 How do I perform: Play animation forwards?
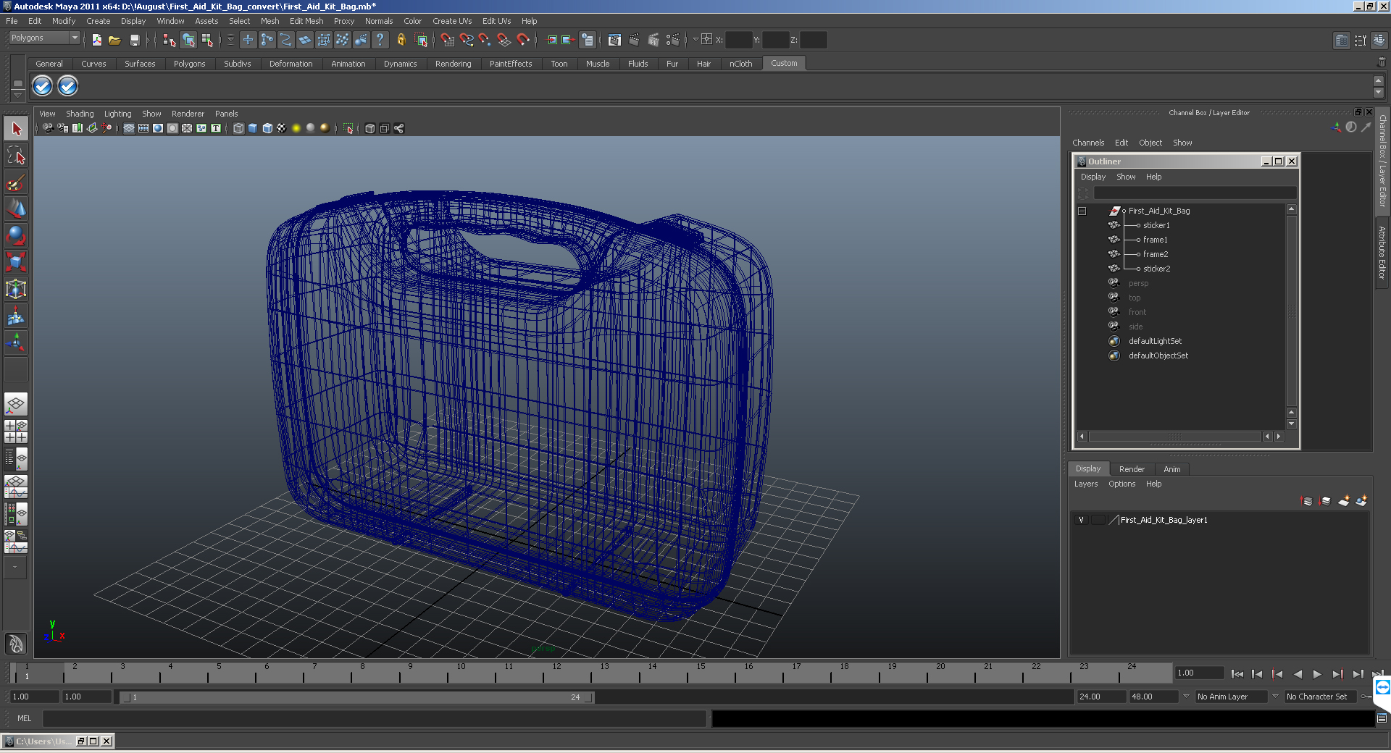point(1317,674)
